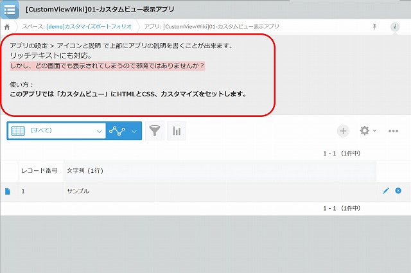Click the app title in the header bar
The height and width of the screenshot is (273, 411).
pos(100,10)
